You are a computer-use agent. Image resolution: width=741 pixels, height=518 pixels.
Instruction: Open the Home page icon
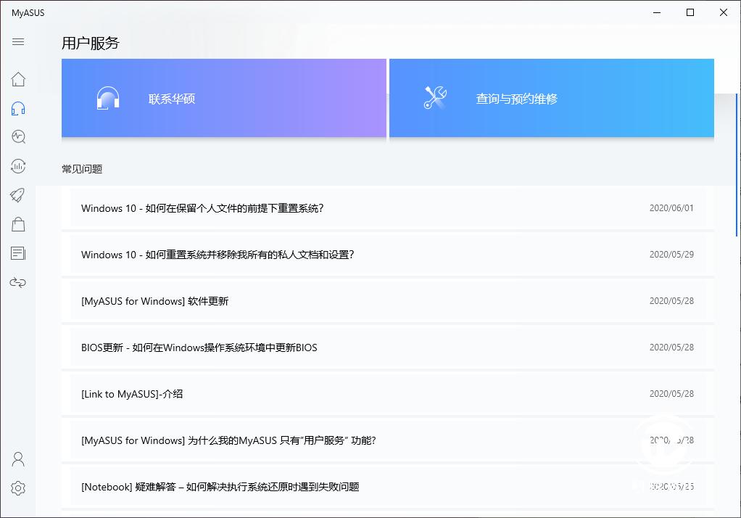click(x=17, y=79)
